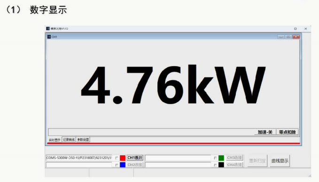This screenshot has height=182, width=319.
Task: Click the 曲线显示 button
Action: point(280,161)
